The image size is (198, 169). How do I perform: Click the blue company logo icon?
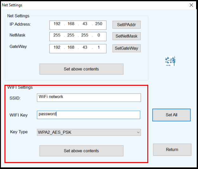pyautogui.click(x=170, y=61)
